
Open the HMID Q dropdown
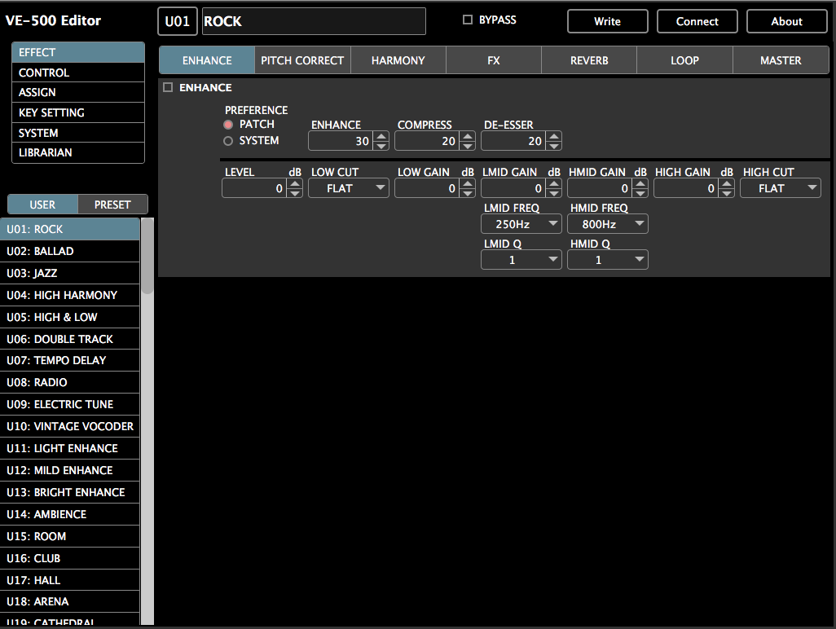(608, 260)
